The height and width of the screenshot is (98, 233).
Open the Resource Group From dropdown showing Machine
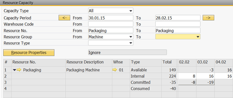point(131,37)
